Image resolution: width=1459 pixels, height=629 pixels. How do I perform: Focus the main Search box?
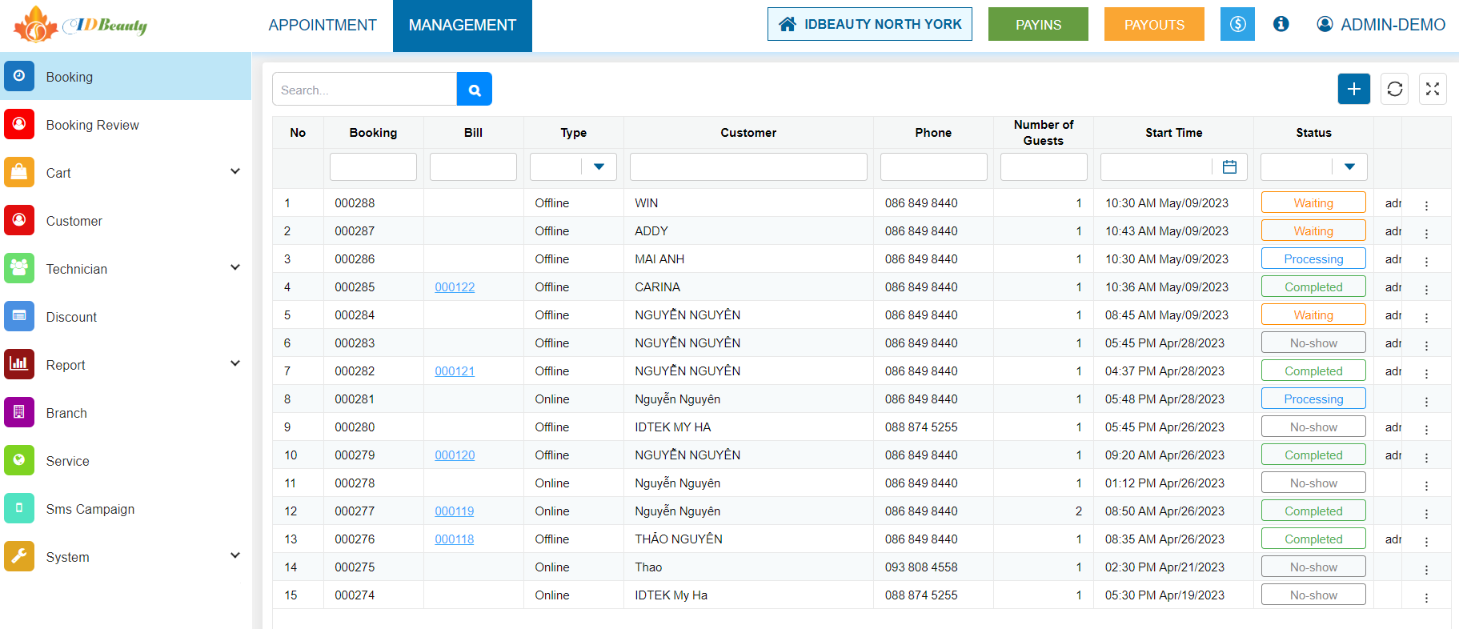(x=364, y=90)
